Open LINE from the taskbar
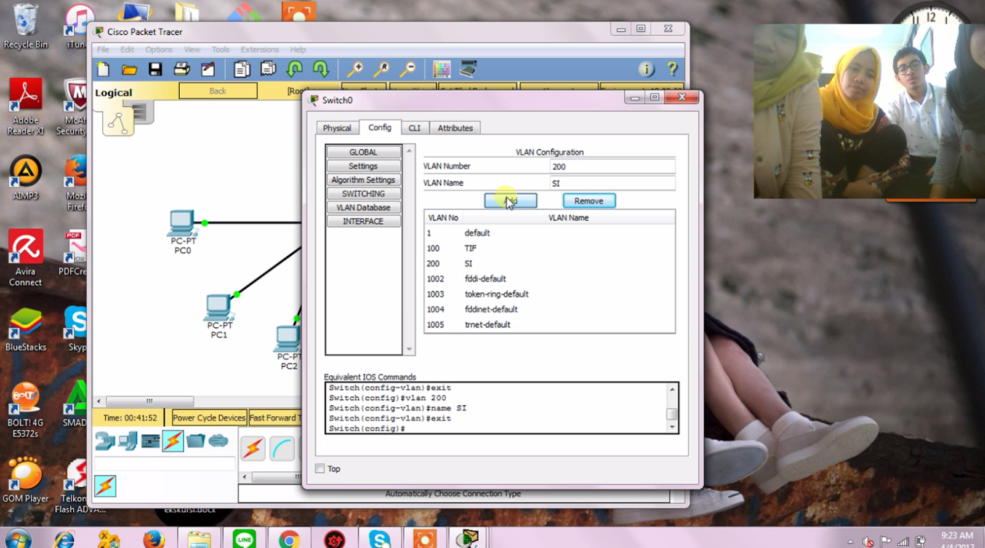Image resolution: width=985 pixels, height=548 pixels. (244, 539)
